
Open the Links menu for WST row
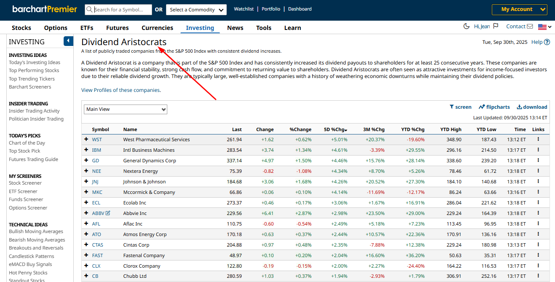[538, 139]
